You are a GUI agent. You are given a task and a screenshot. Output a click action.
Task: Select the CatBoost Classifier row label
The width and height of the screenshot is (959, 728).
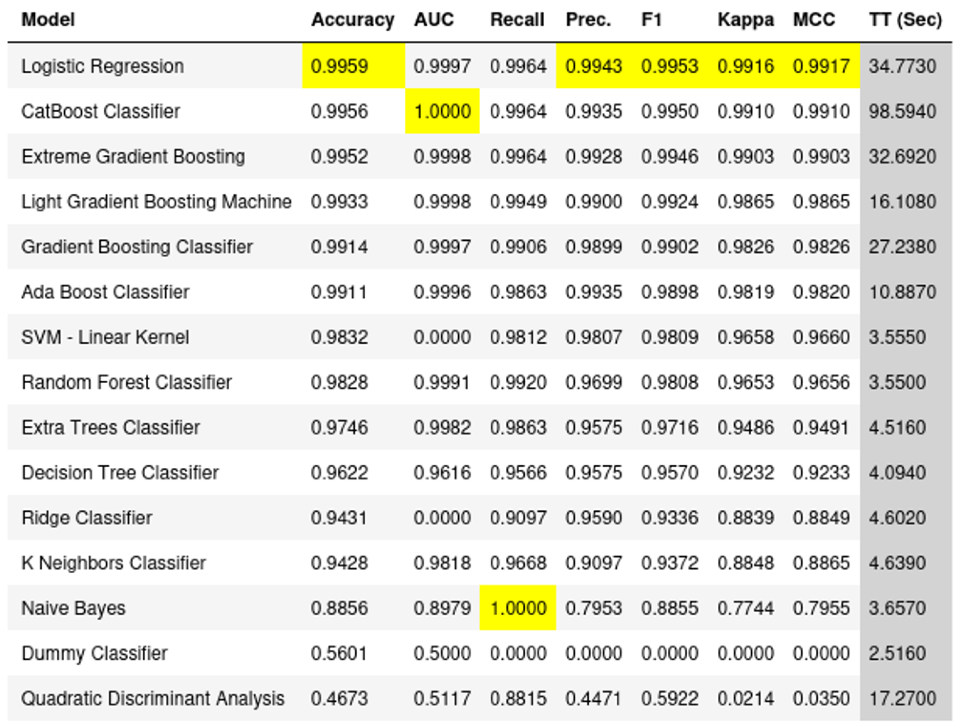[x=101, y=111]
